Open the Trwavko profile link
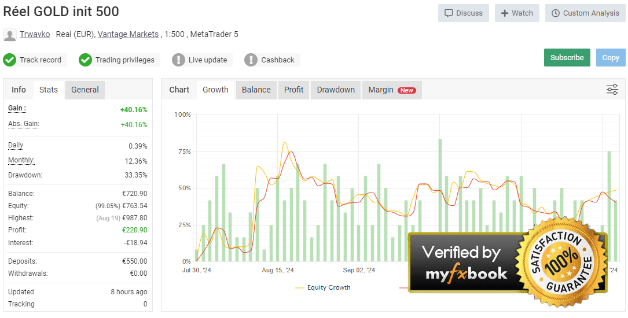 click(35, 34)
